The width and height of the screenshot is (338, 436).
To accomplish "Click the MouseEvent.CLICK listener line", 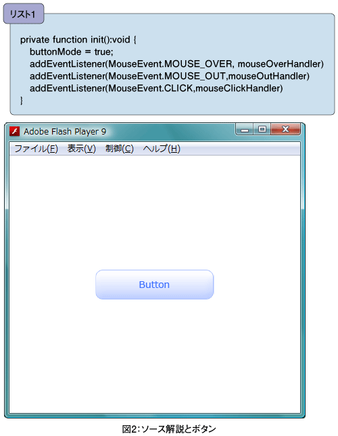I will 156,88.
